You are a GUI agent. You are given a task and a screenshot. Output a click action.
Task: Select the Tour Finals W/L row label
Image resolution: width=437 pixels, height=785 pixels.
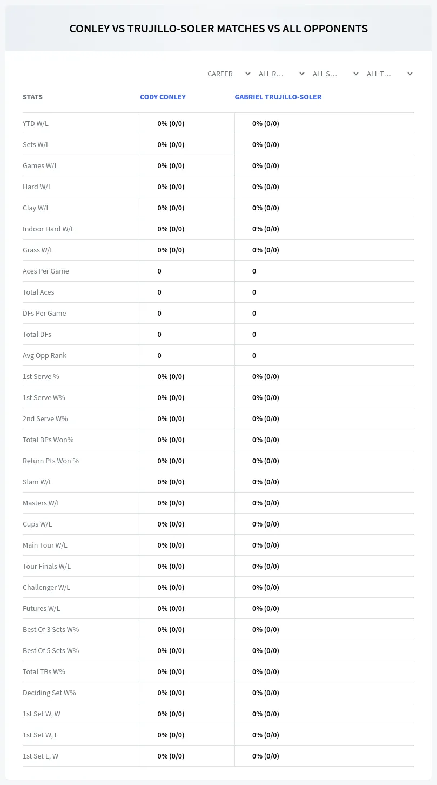[47, 566]
